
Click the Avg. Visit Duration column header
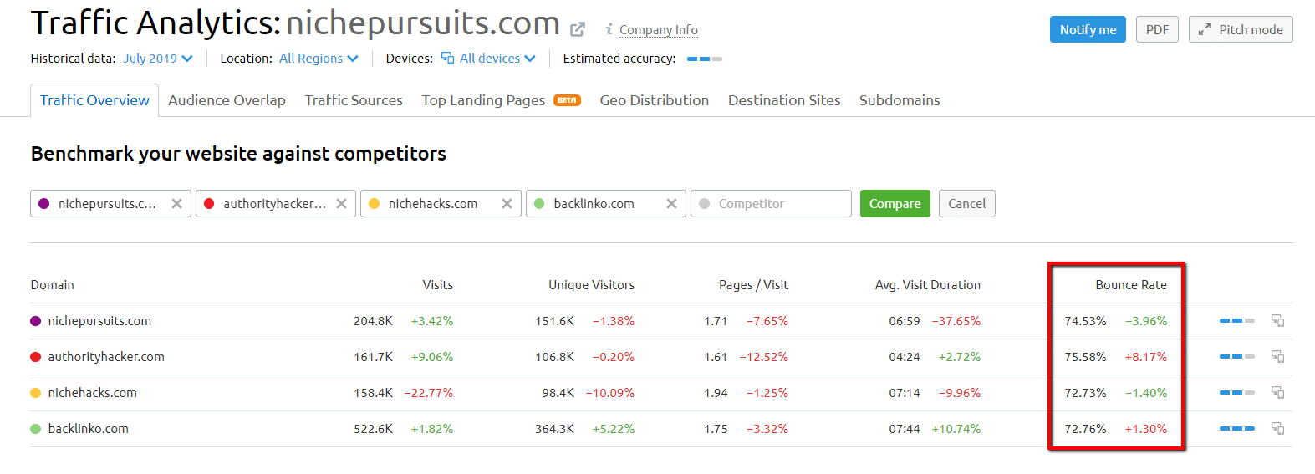click(928, 285)
